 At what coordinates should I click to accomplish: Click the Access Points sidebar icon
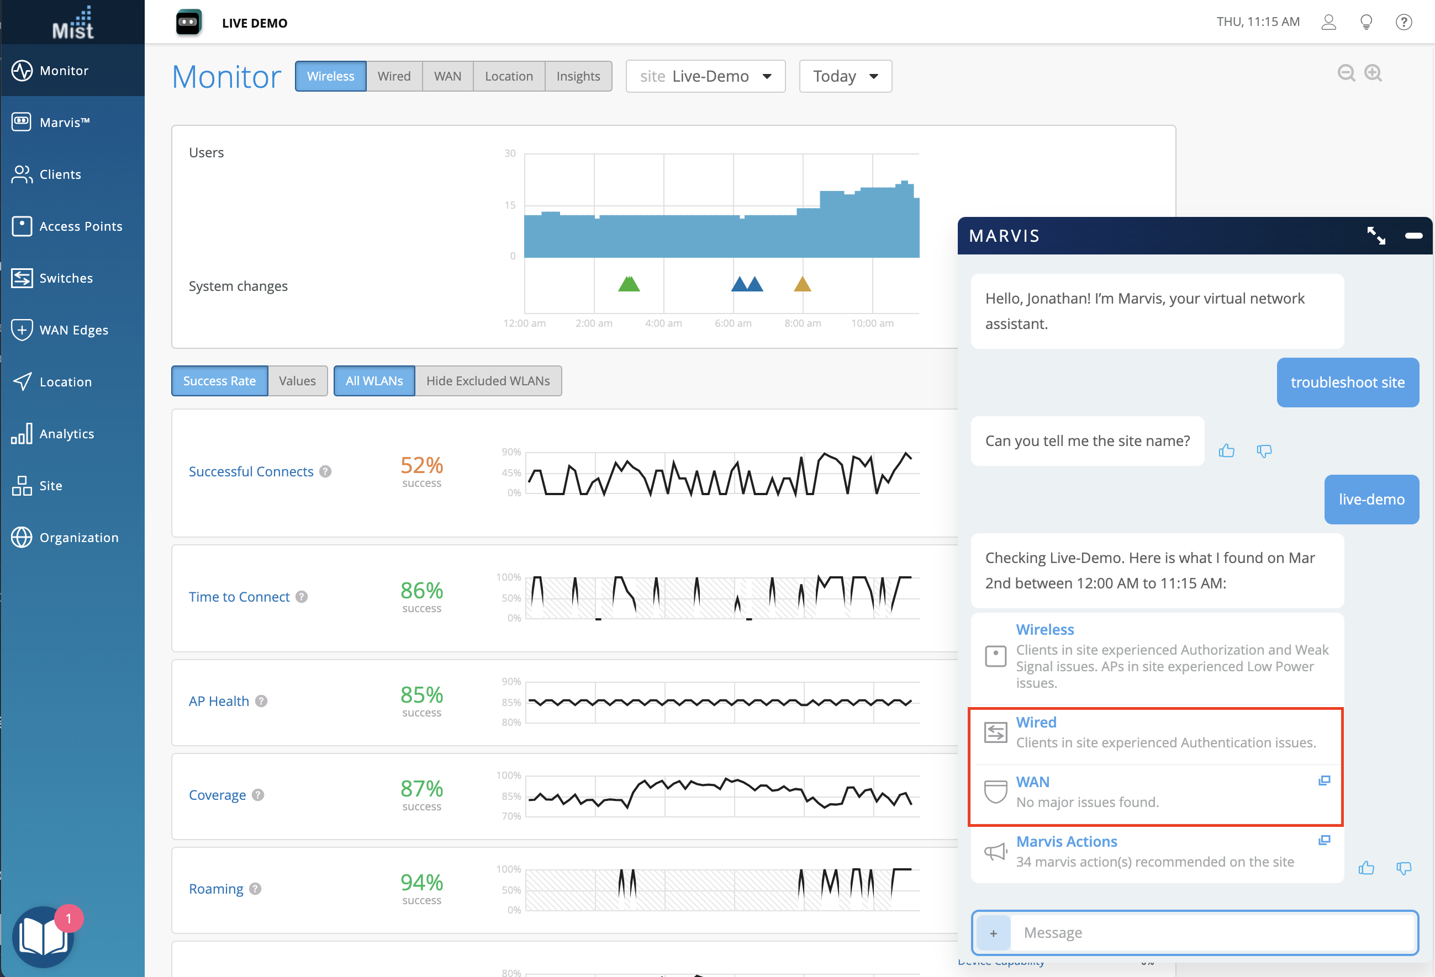22,226
